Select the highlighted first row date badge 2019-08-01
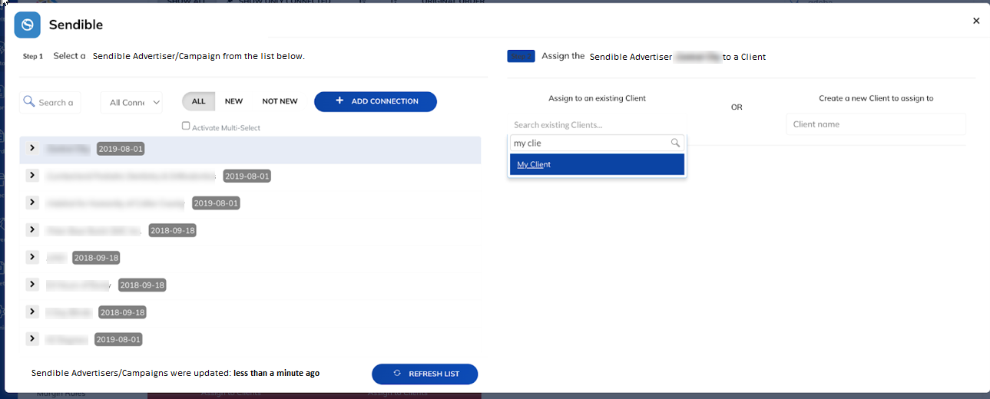Screen dimensions: 990x399 pos(121,149)
